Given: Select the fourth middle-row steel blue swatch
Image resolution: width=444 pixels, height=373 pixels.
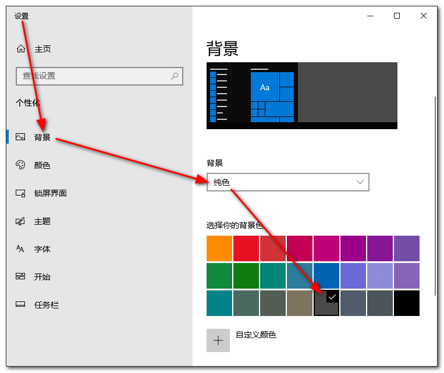Looking at the screenshot, I should (300, 276).
